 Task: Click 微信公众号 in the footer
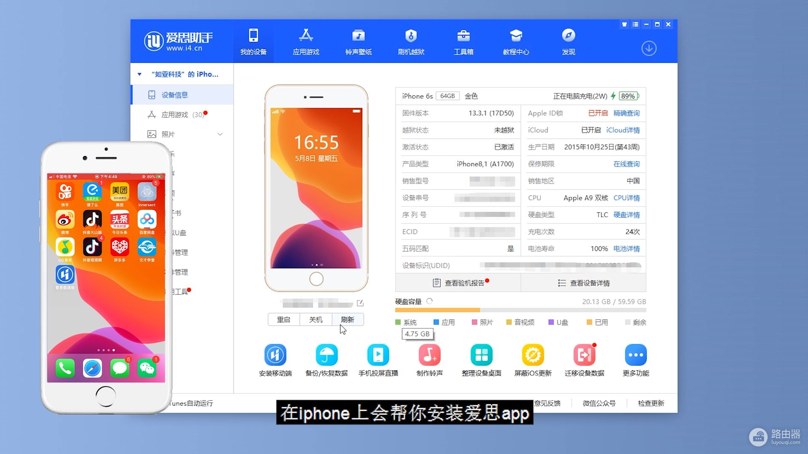coord(599,403)
